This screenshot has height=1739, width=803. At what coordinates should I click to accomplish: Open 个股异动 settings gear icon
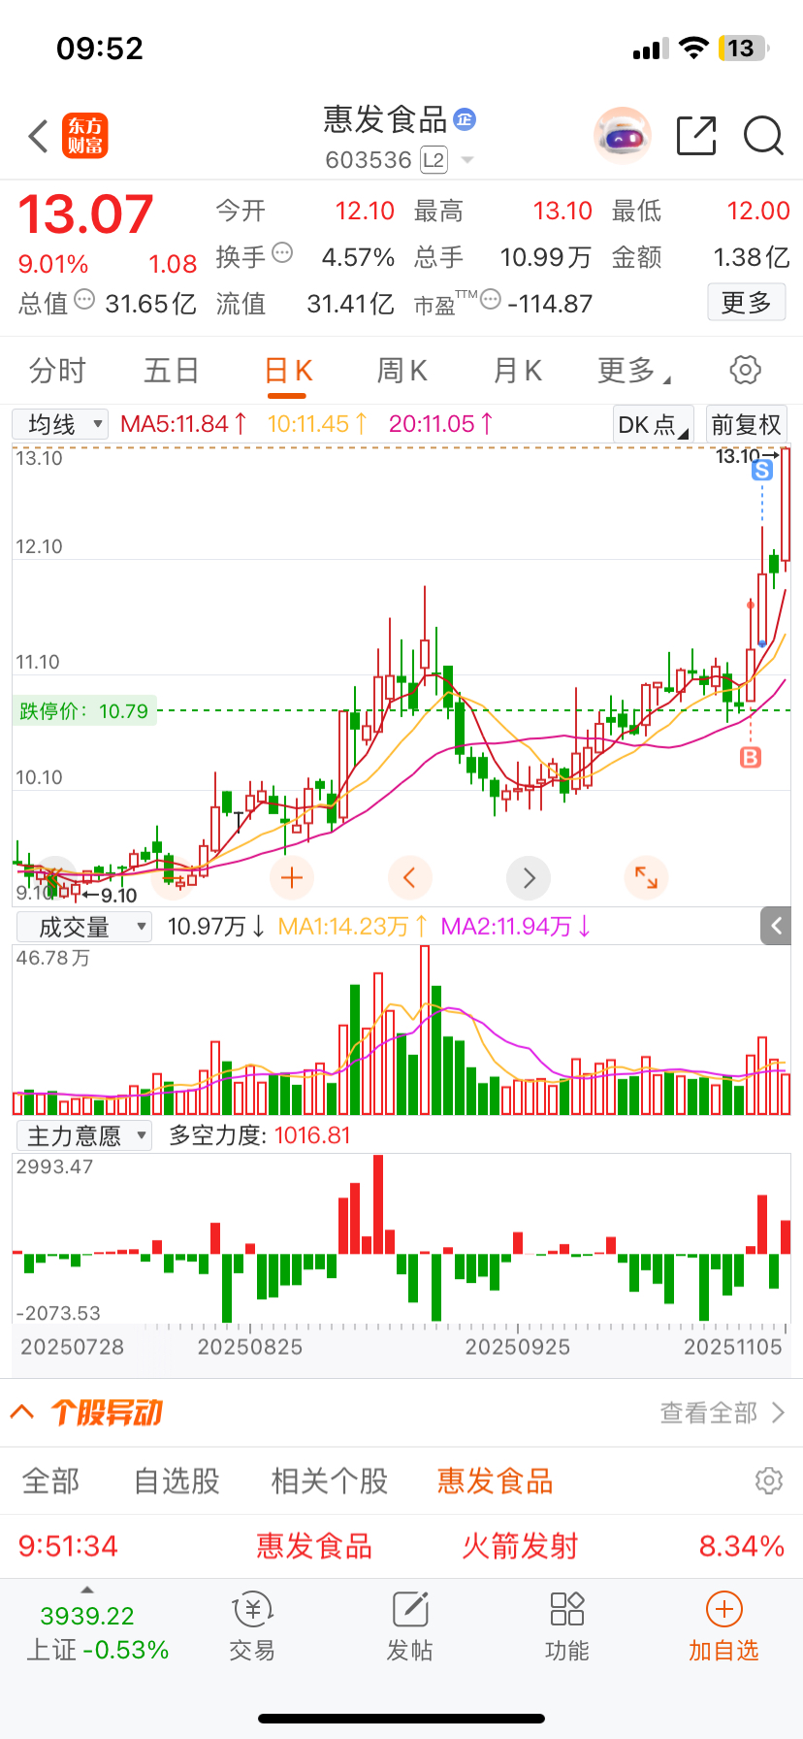(x=768, y=1481)
